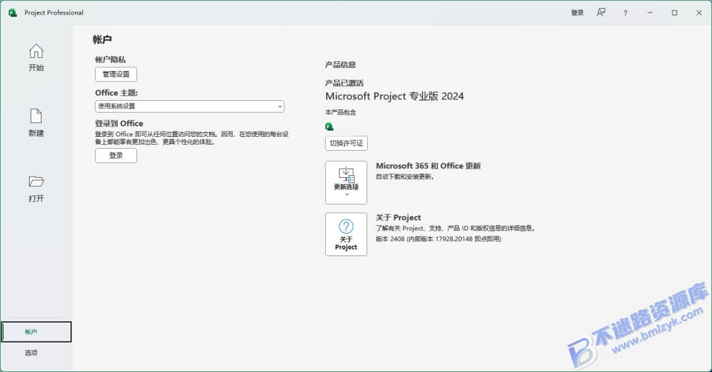The width and height of the screenshot is (712, 372).
Task: Open 更新选项 update options button
Action: [x=346, y=182]
